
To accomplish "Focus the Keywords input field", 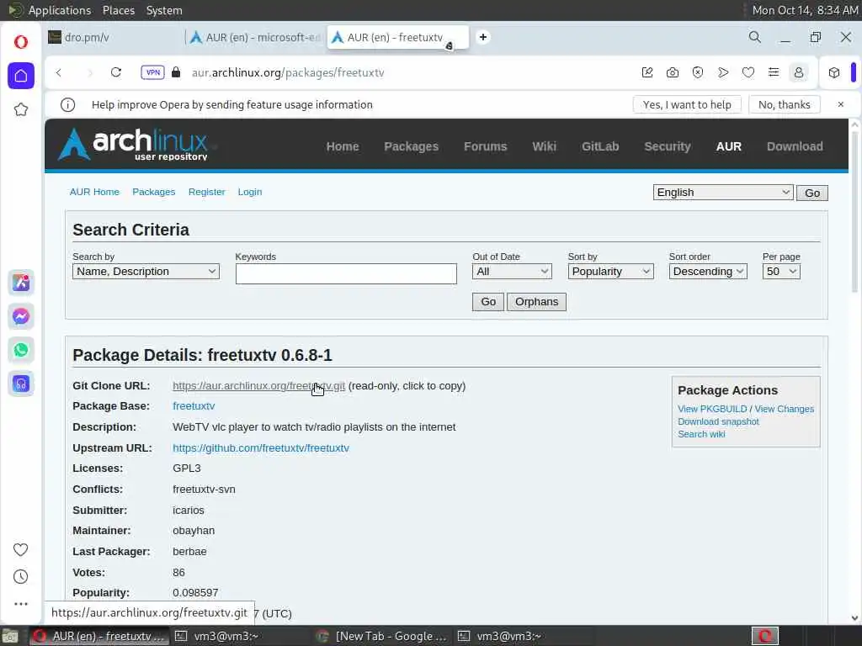I will pyautogui.click(x=346, y=273).
